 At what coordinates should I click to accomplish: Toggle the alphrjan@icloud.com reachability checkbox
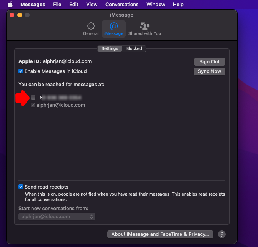pyautogui.click(x=33, y=105)
